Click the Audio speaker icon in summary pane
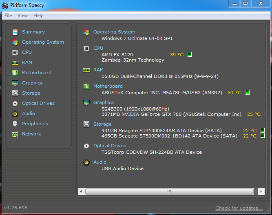Image resolution: width=272 pixels, height=215 pixels. (86, 162)
